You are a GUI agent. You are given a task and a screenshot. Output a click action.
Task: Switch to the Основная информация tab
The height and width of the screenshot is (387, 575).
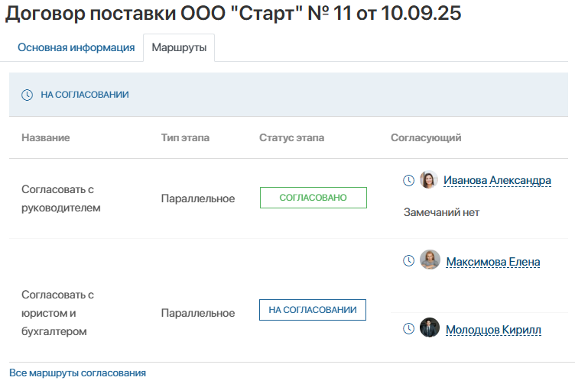[x=76, y=47]
